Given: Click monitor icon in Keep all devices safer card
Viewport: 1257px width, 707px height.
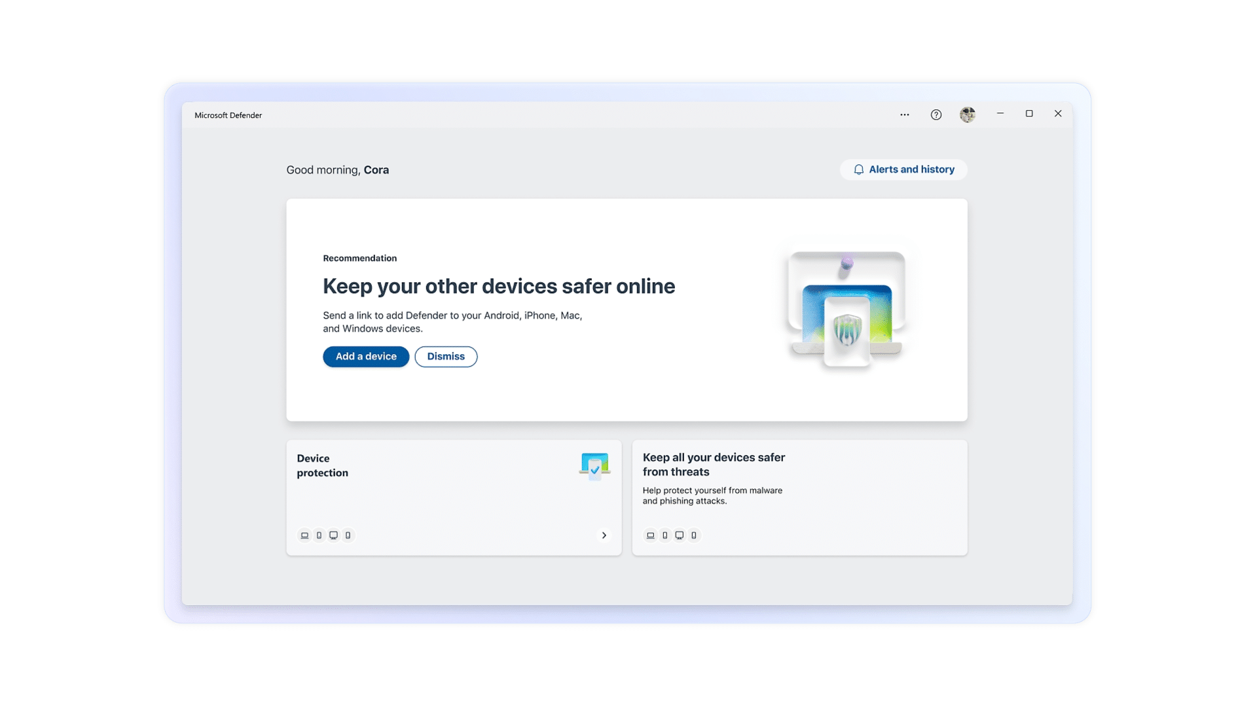Looking at the screenshot, I should click(x=679, y=535).
